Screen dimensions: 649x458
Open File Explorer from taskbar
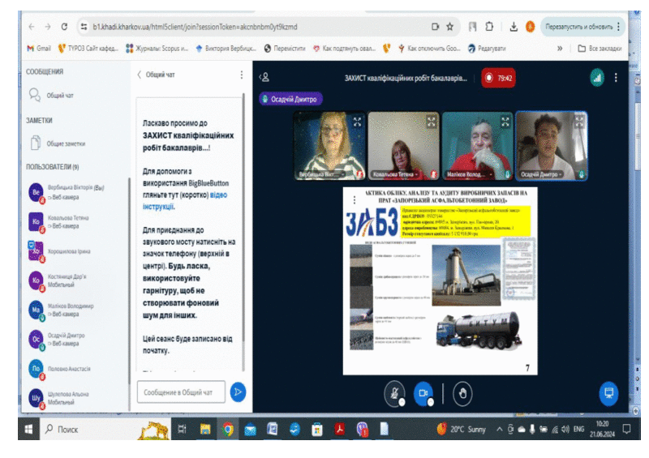[205, 429]
